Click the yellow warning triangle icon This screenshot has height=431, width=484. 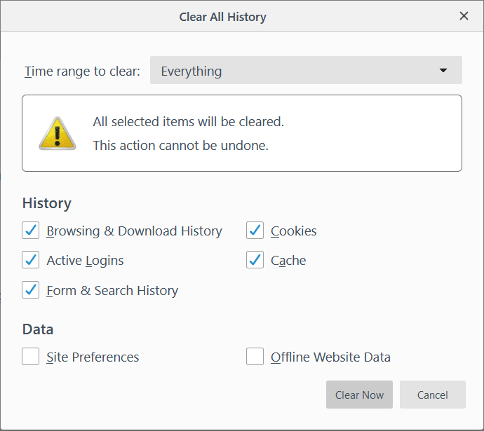point(58,133)
